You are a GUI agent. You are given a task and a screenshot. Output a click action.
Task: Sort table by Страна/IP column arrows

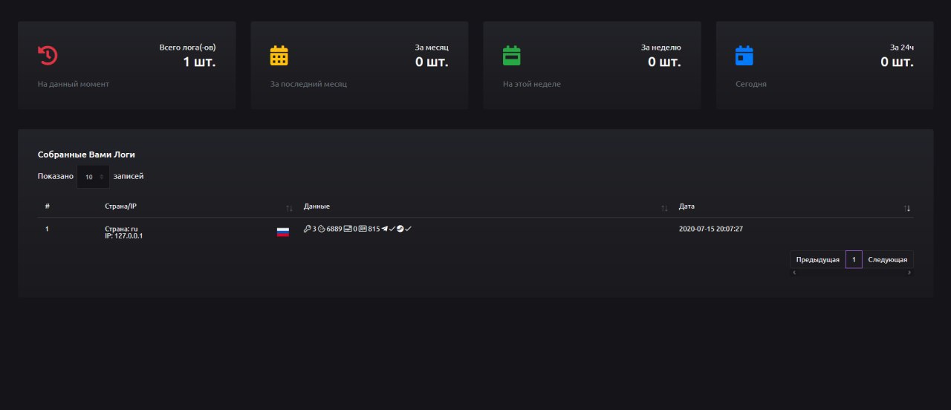289,208
